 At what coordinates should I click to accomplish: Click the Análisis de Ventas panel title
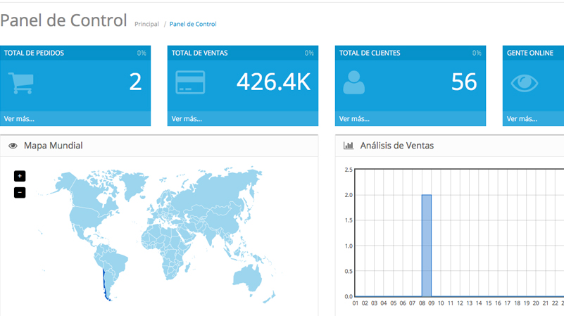pos(397,146)
